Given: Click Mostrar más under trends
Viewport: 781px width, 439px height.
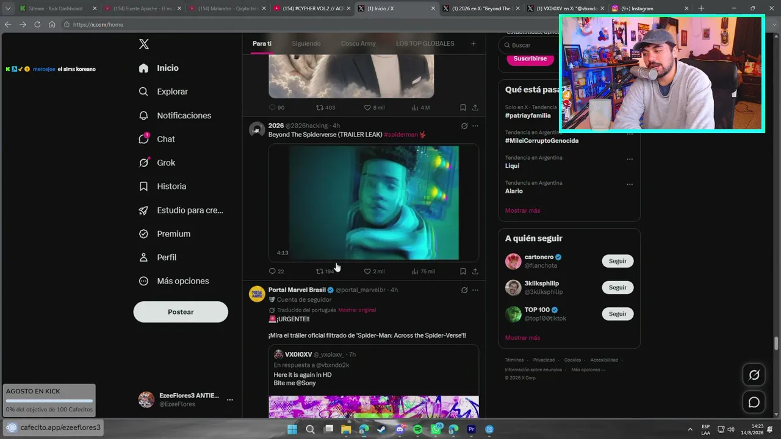Looking at the screenshot, I should pos(522,211).
